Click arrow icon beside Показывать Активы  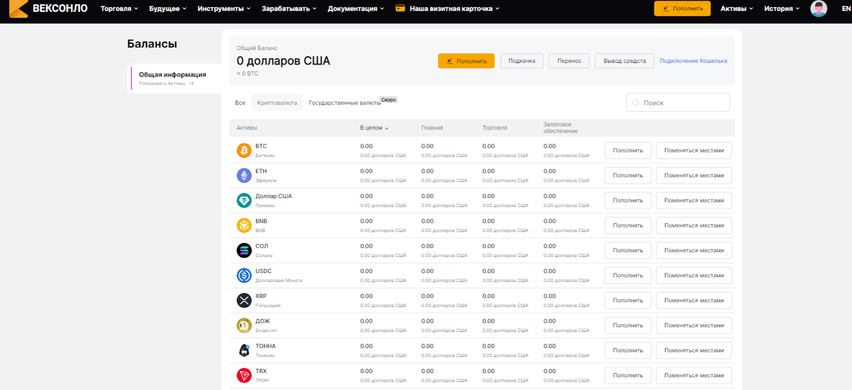(x=191, y=84)
